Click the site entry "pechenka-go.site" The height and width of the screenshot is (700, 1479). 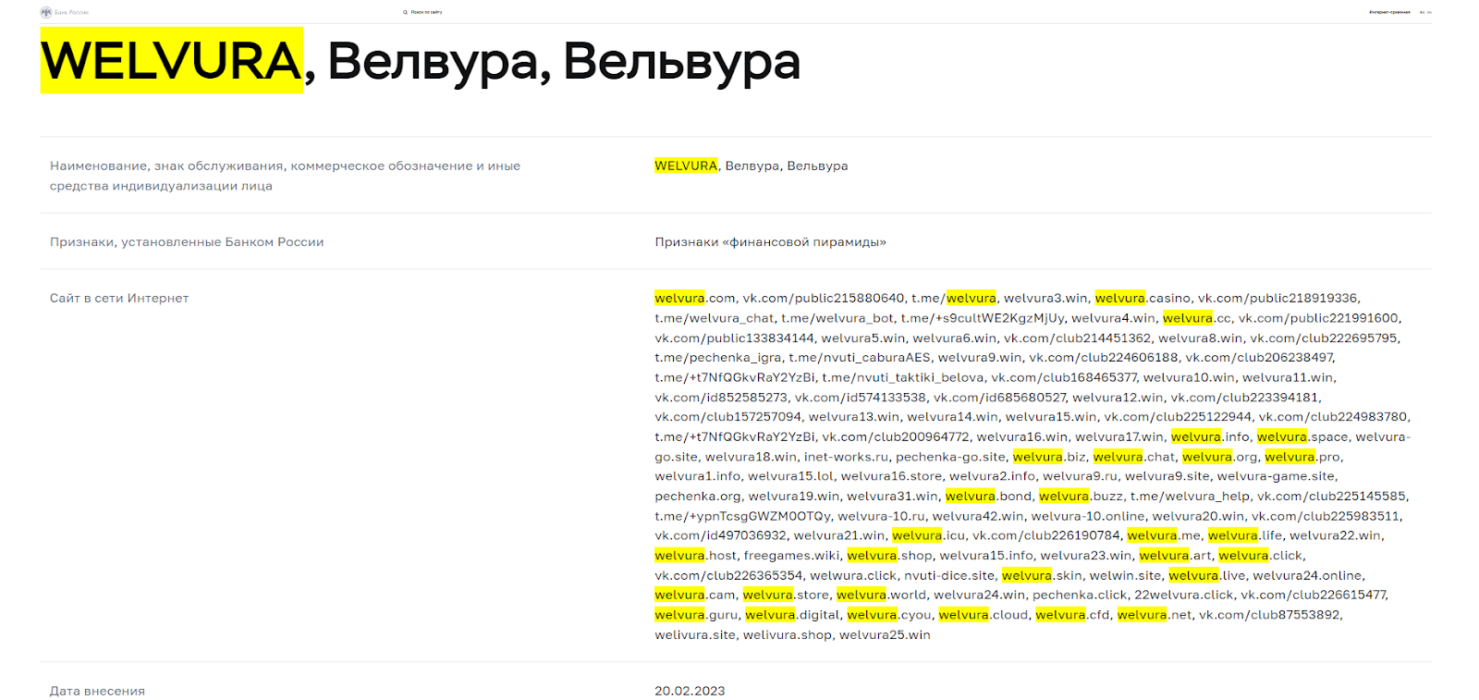click(x=950, y=457)
